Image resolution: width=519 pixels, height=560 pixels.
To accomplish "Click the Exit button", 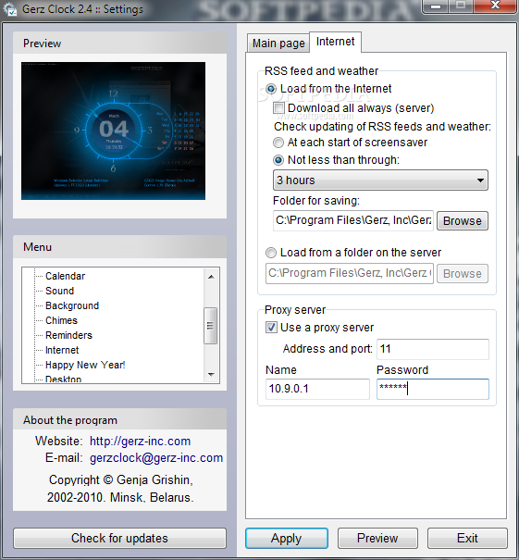I will click(467, 538).
